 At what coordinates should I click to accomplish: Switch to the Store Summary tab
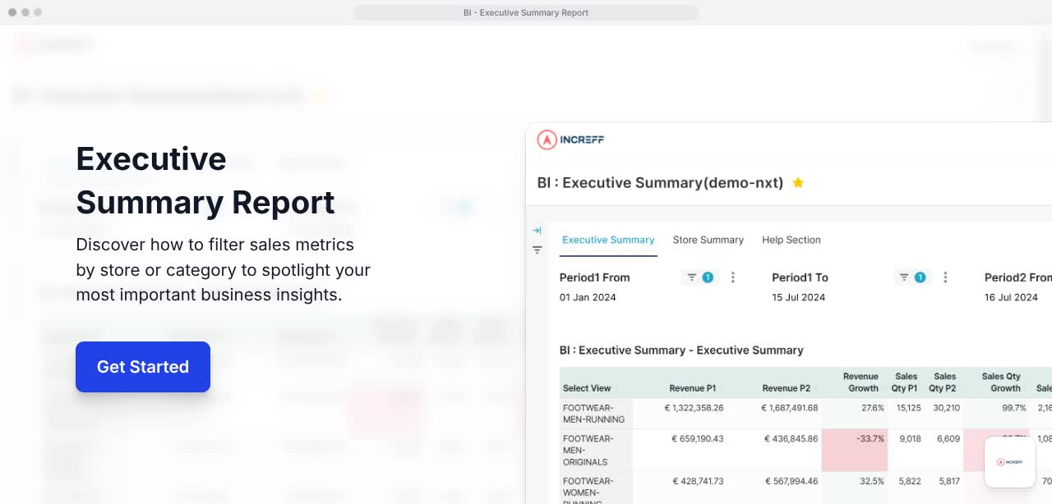tap(708, 240)
